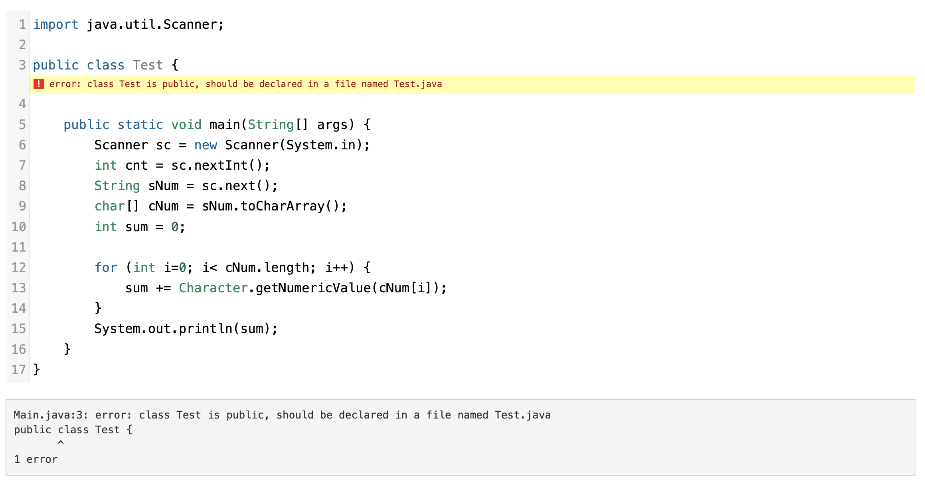Click the inline error message text

click(x=245, y=84)
